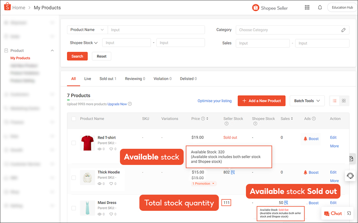The height and width of the screenshot is (223, 358).
Task: Tick the select-all products checkbox
Action: (x=73, y=118)
